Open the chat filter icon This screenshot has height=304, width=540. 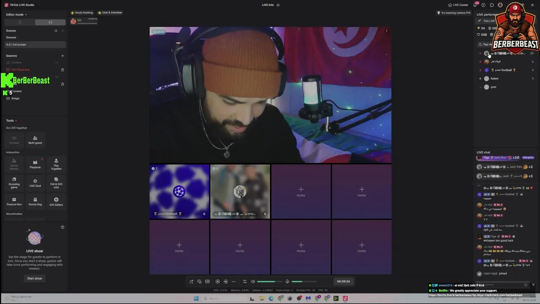[x=533, y=285]
